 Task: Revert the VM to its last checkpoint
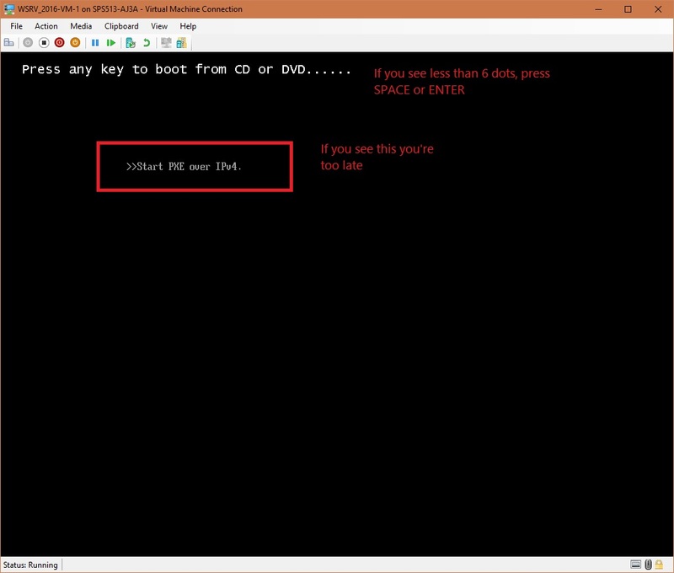click(145, 42)
